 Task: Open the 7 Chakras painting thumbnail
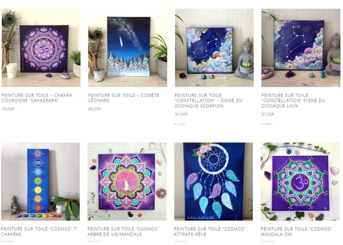pyautogui.click(x=41, y=182)
